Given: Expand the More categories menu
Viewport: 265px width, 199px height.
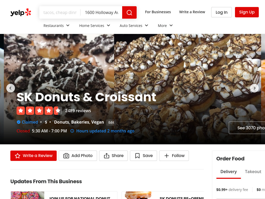Looking at the screenshot, I should tap(165, 26).
